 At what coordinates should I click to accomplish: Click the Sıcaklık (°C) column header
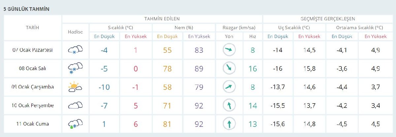(x=120, y=28)
